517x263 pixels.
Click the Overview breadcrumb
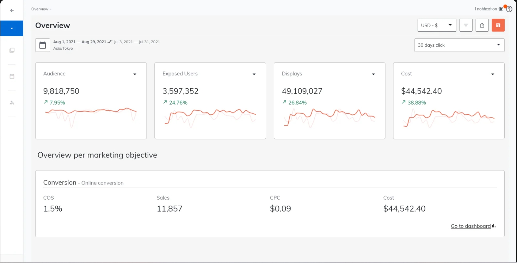40,9
